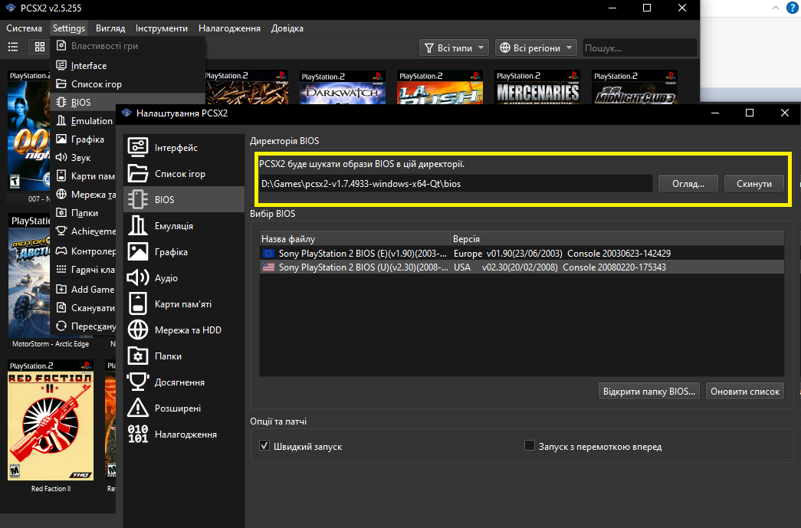This screenshot has height=528, width=801.
Task: Select the USA v2.30 BIOS row
Action: tap(521, 267)
